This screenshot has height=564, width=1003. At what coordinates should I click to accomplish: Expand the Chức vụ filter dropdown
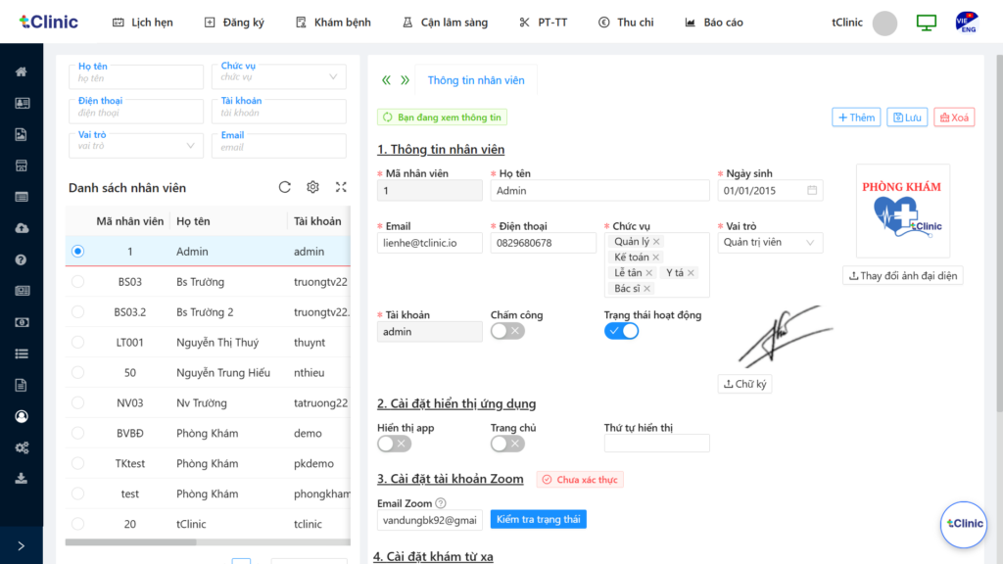coord(278,77)
